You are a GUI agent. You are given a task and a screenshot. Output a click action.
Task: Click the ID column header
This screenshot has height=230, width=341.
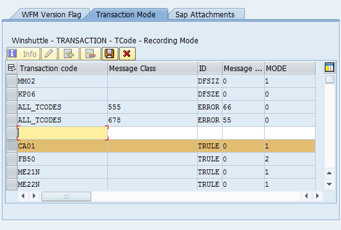[210, 68]
